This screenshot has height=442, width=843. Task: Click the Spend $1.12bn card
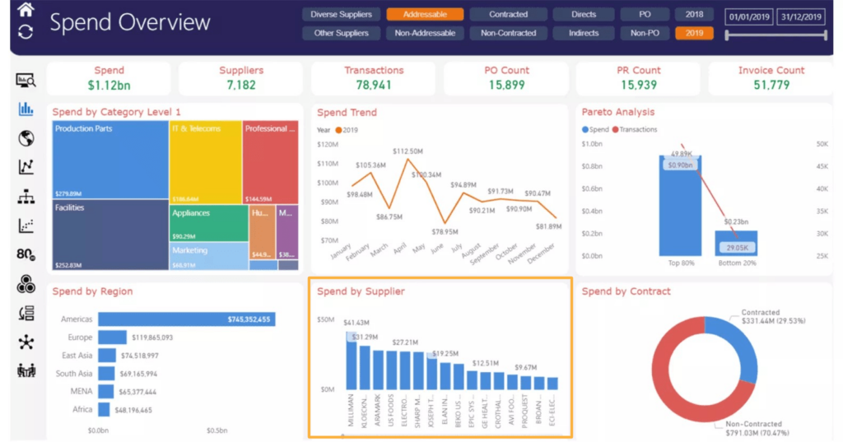point(109,78)
